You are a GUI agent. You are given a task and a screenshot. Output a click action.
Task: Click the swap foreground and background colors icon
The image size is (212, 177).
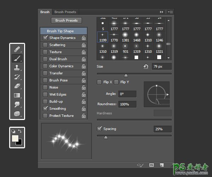pyautogui.click(x=20, y=131)
